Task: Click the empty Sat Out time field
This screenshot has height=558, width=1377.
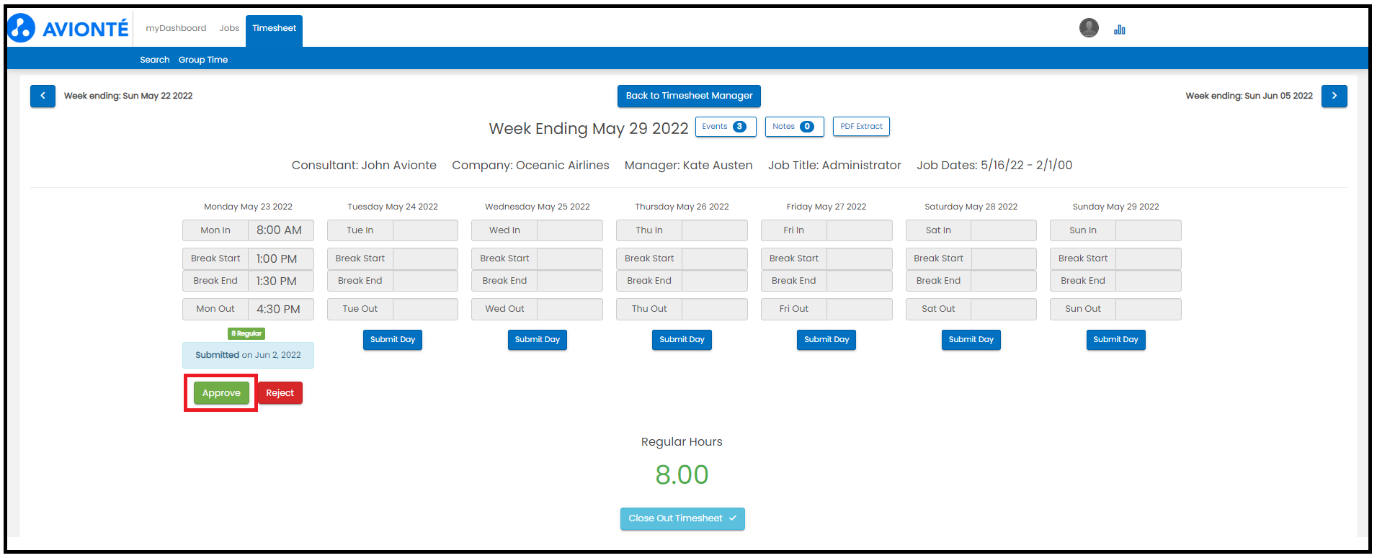Action: tap(1004, 309)
